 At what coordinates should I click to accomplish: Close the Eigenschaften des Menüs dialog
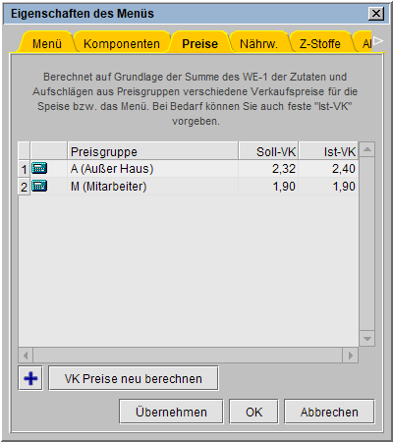pos(376,14)
